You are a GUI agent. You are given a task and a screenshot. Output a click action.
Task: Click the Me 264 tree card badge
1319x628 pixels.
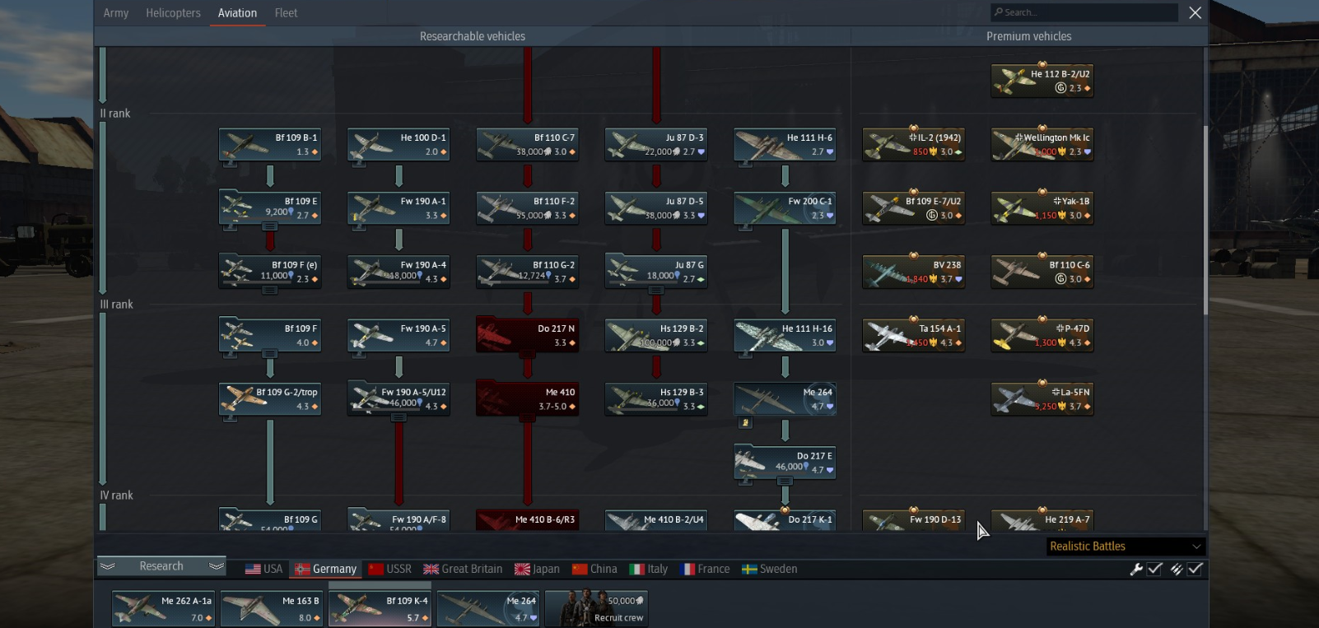tap(745, 422)
